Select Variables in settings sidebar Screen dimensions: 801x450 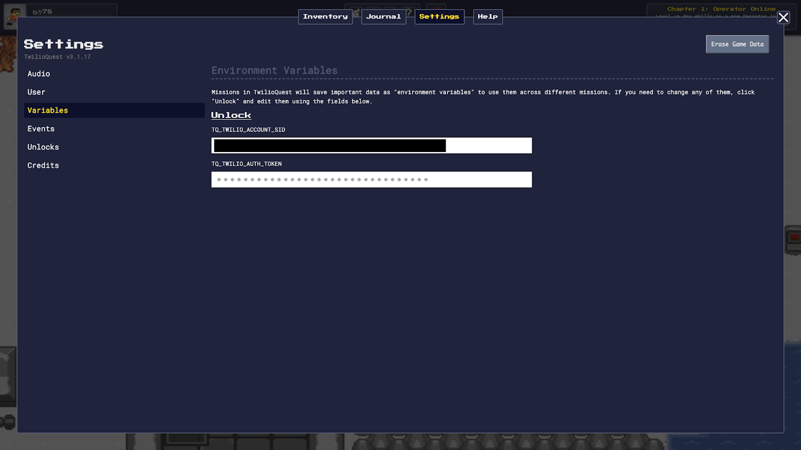(114, 110)
